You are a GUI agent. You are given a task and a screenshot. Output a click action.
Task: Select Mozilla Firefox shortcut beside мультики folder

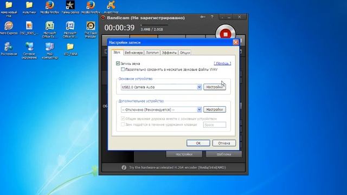pyautogui.click(x=50, y=7)
